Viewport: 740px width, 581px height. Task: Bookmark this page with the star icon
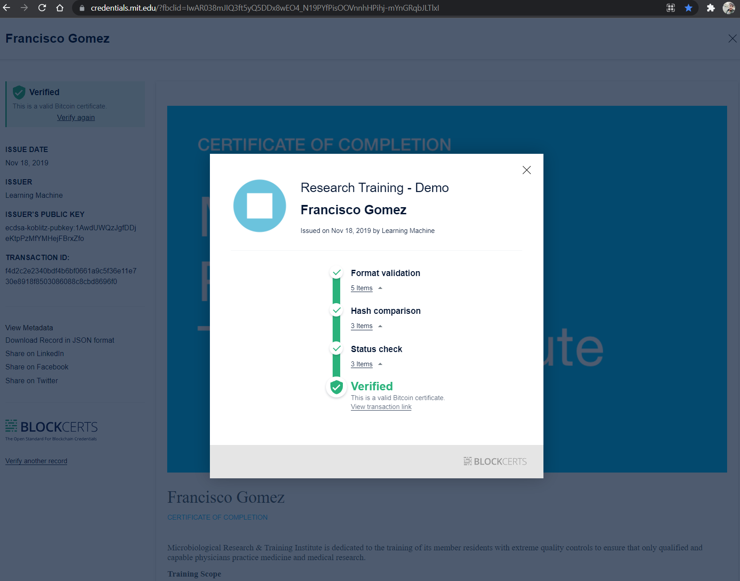point(688,8)
